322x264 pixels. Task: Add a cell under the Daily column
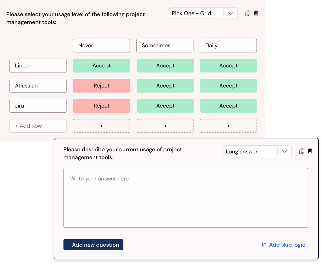tap(228, 126)
